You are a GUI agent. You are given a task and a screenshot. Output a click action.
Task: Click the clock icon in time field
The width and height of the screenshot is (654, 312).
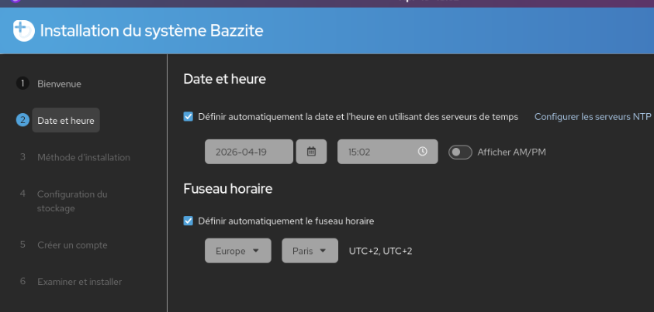pyautogui.click(x=422, y=152)
